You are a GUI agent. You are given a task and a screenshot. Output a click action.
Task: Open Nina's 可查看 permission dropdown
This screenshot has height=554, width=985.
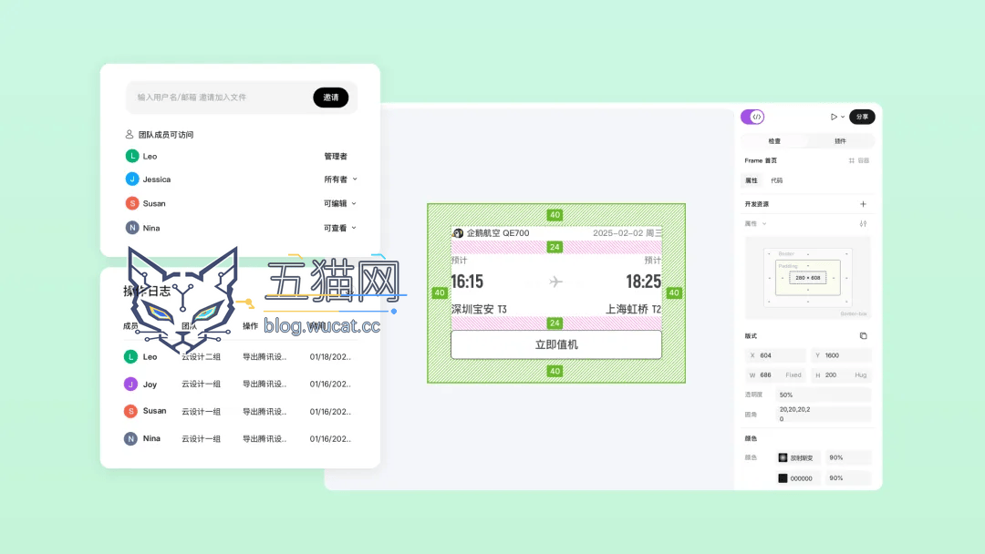340,228
